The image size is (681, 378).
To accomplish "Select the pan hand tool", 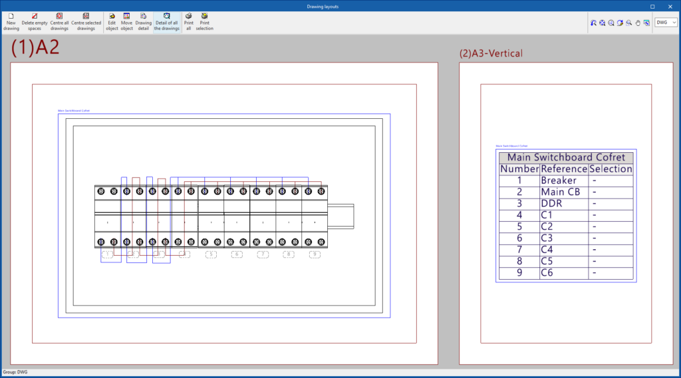I will (638, 23).
